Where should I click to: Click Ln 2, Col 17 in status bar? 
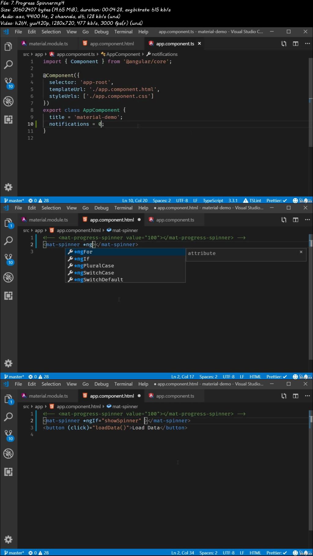[x=182, y=377]
